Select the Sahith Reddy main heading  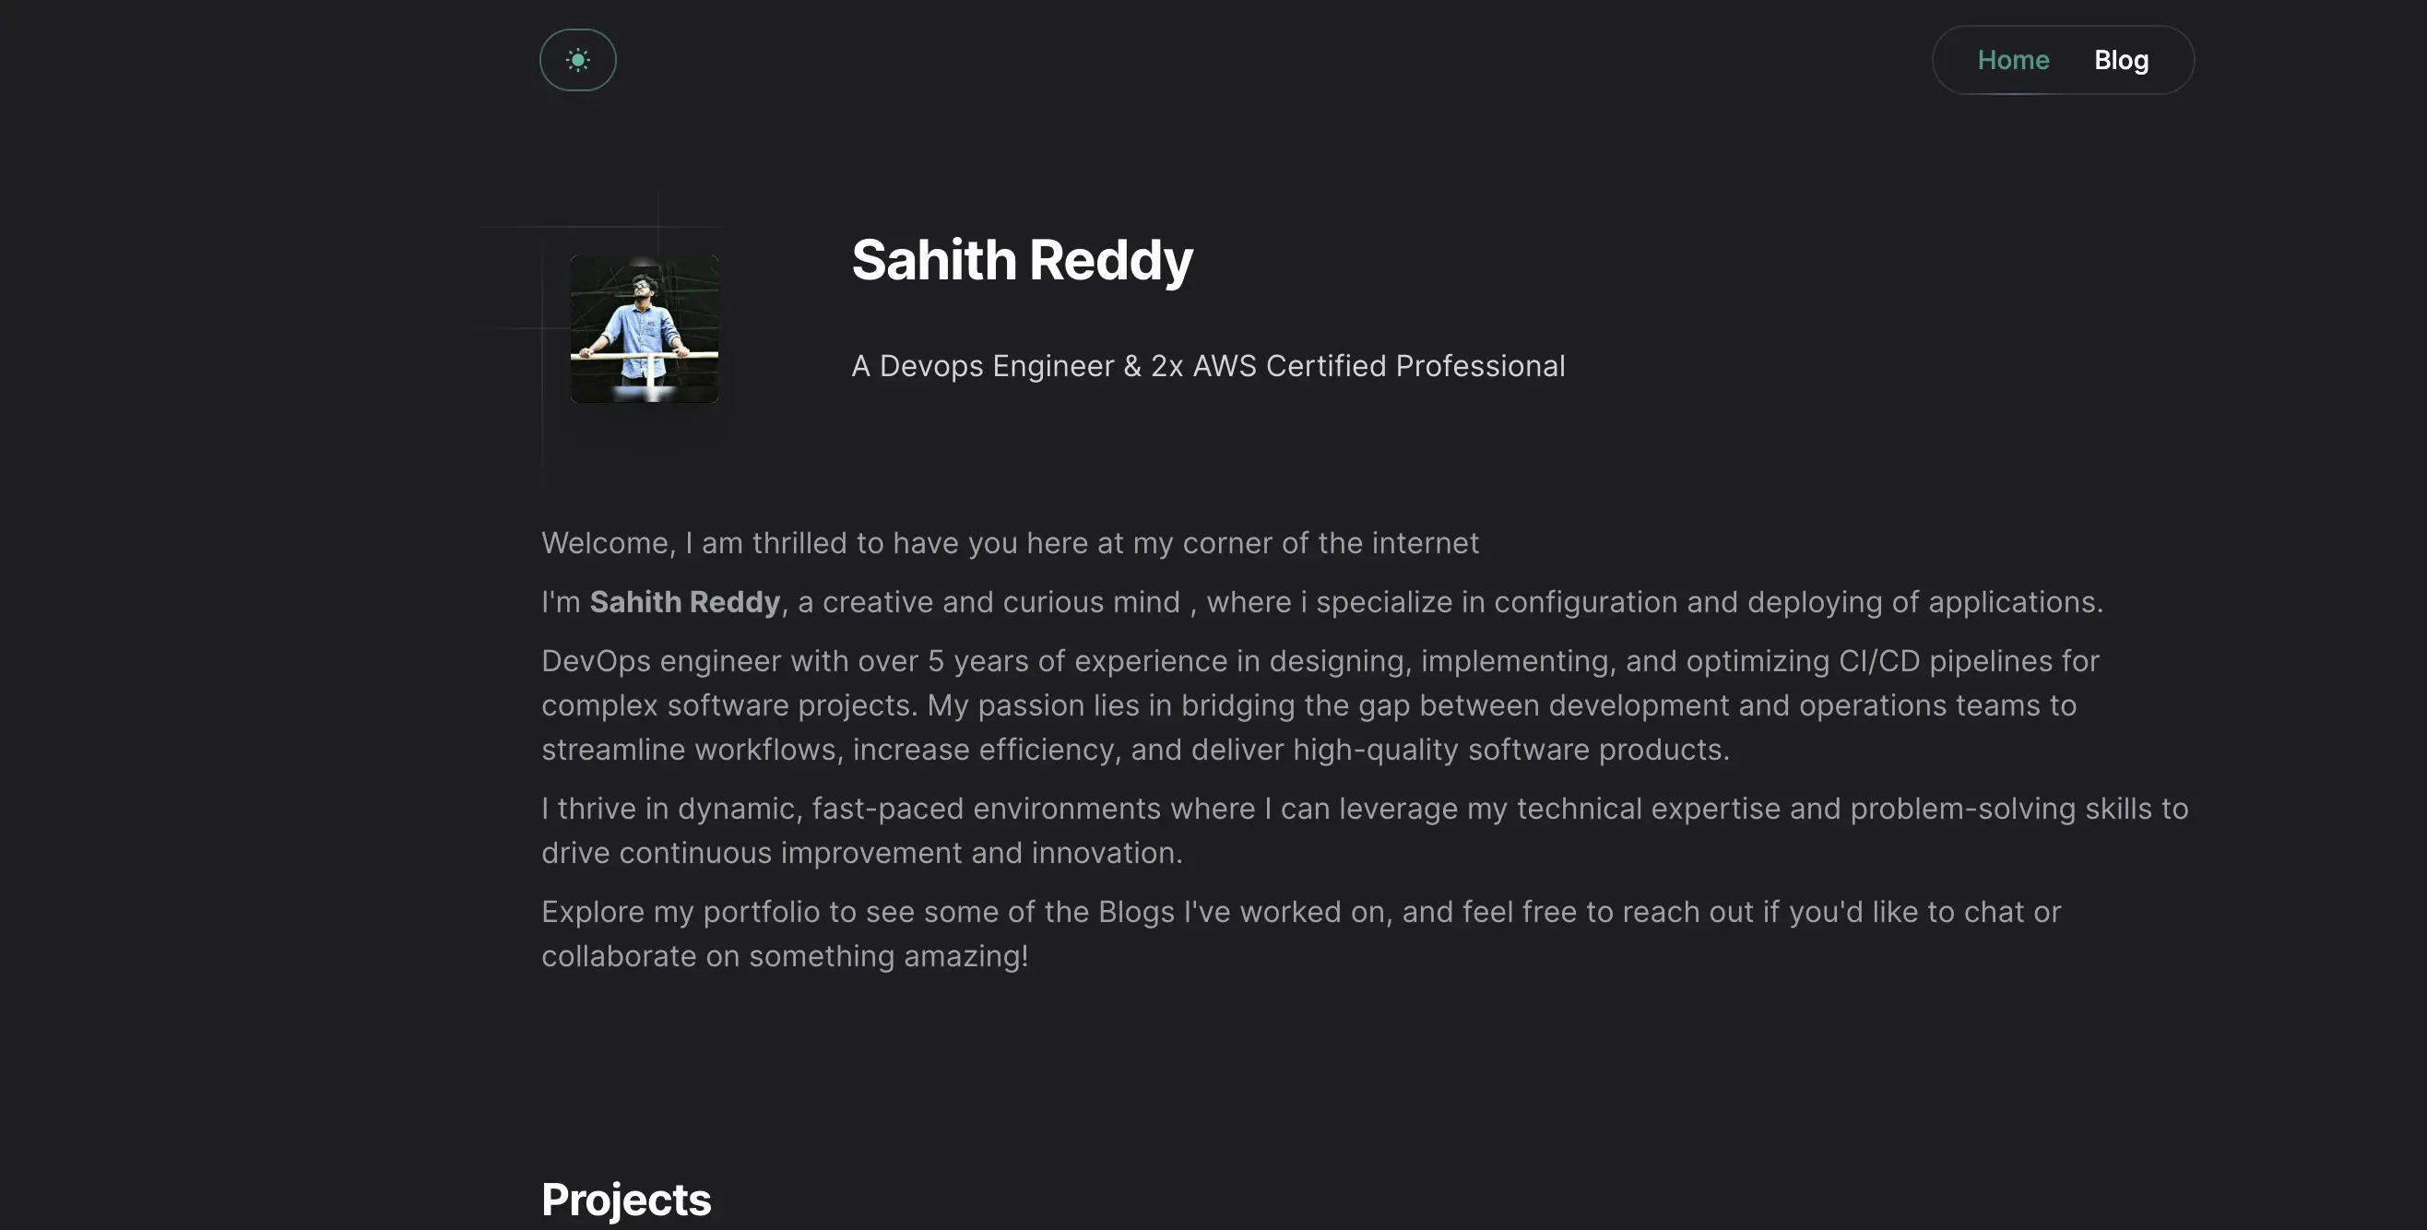[x=1023, y=260]
